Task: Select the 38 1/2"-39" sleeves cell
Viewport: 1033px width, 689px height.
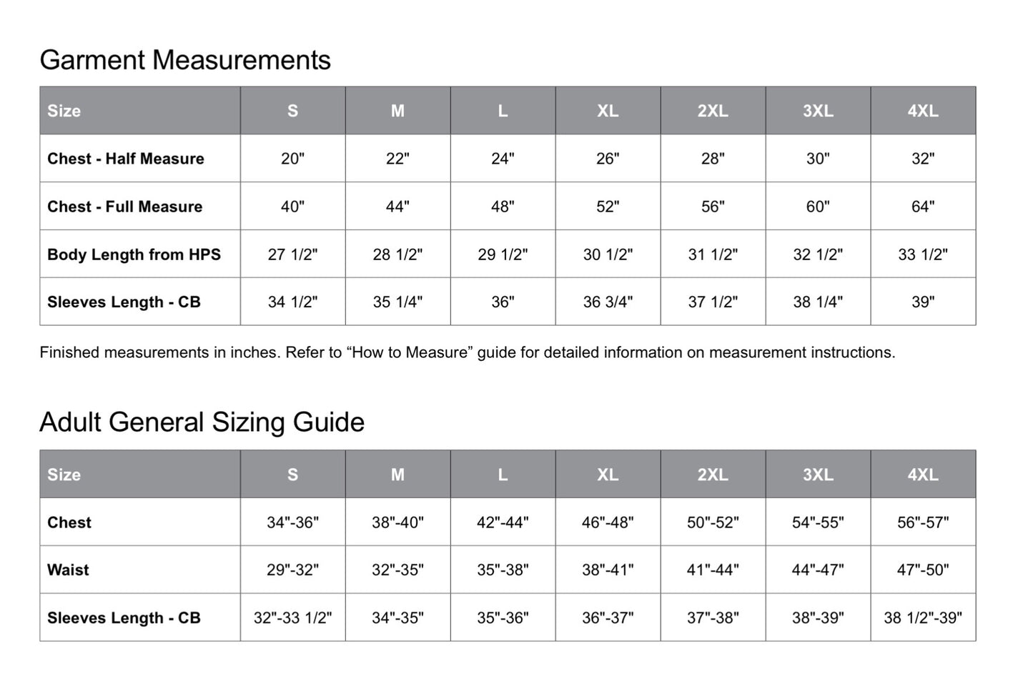Action: (x=923, y=618)
